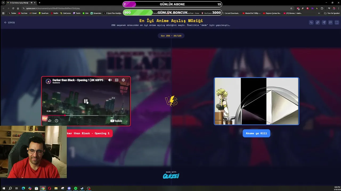Open Opera browser from taskbar
This screenshot has width=341, height=191.
[50, 188]
